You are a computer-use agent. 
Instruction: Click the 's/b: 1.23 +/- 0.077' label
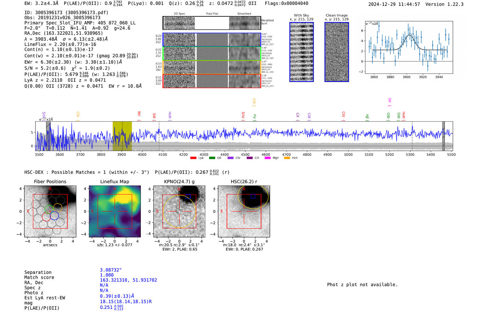[x=115, y=245]
